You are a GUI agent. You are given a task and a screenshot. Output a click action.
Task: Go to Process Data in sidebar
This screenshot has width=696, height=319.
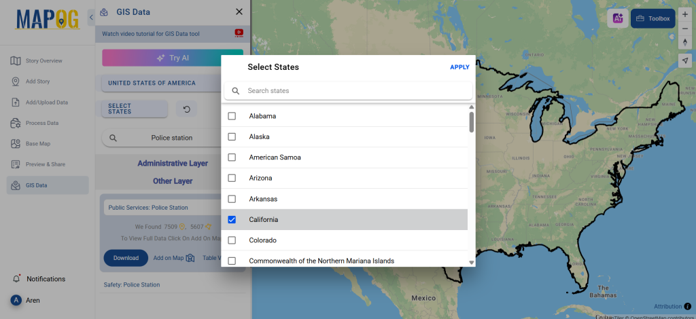tap(41, 123)
